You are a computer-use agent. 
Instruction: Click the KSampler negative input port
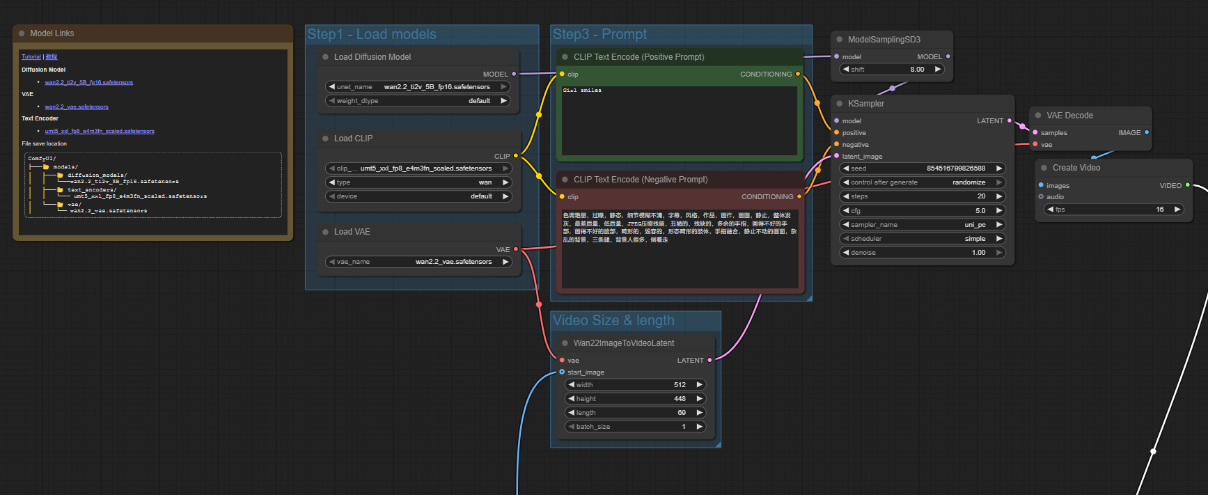tap(836, 144)
